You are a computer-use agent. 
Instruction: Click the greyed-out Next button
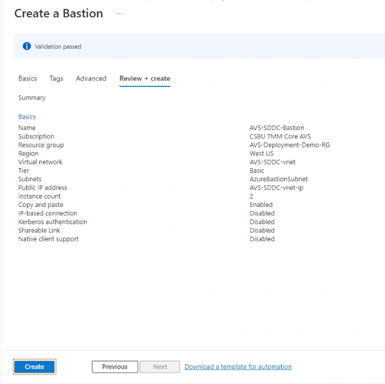pos(160,367)
